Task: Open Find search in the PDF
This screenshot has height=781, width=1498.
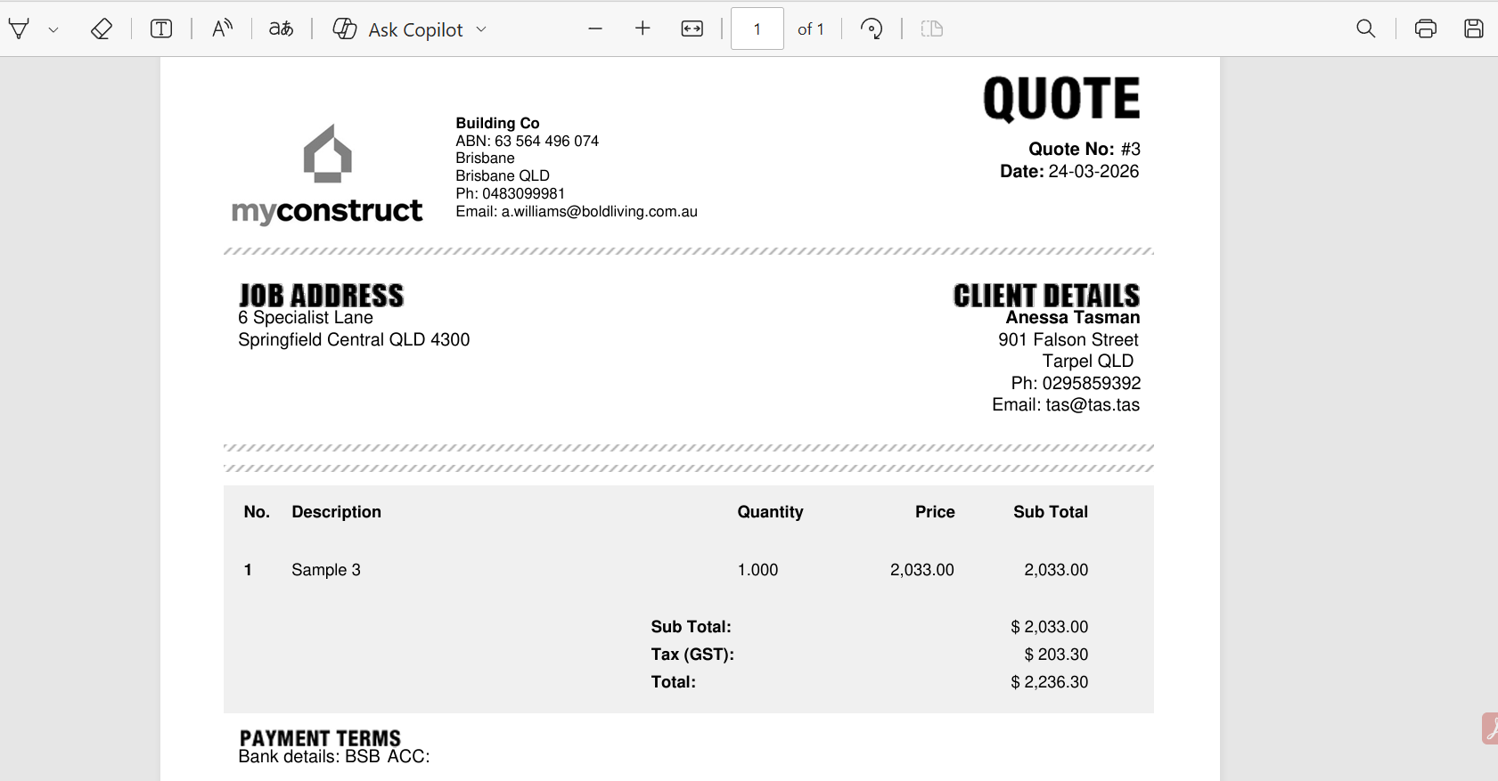Action: [x=1365, y=29]
